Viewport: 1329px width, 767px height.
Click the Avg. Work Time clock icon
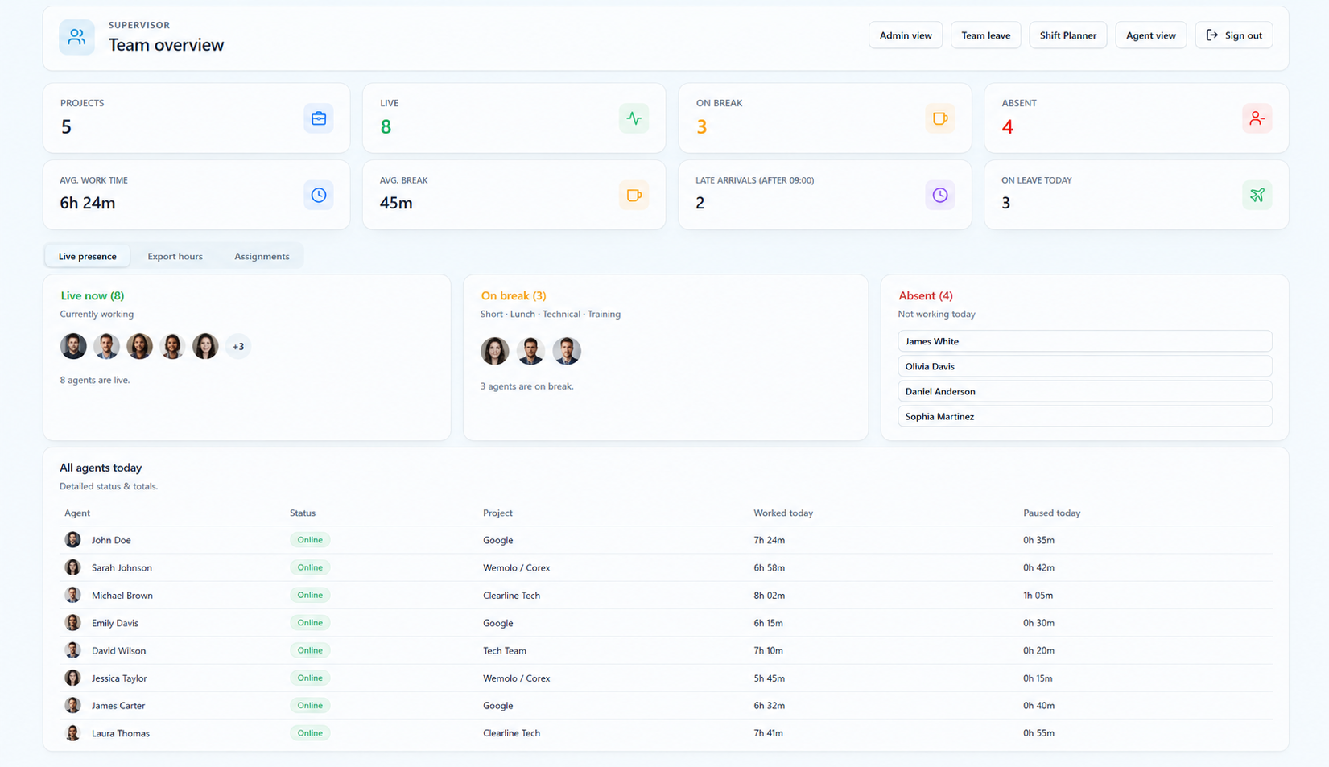(x=319, y=195)
